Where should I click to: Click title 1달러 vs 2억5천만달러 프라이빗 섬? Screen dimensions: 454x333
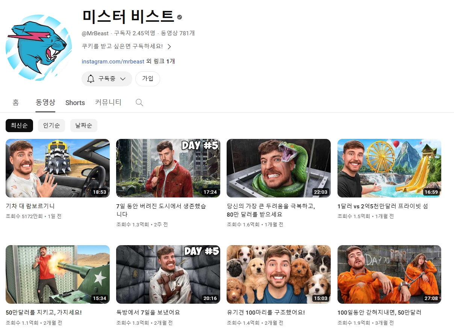pos(383,206)
